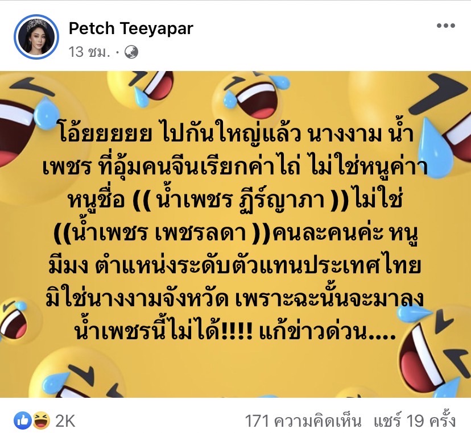Image resolution: width=471 pixels, height=433 pixels.
Task: View the 2K reactions list
Action: point(65,420)
